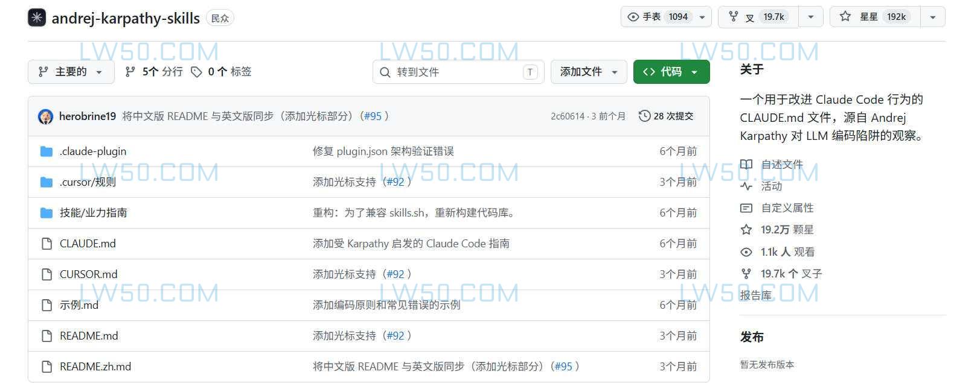The width and height of the screenshot is (954, 383).
Task: View 1.1k 人 观看 watchers
Action: pos(787,252)
